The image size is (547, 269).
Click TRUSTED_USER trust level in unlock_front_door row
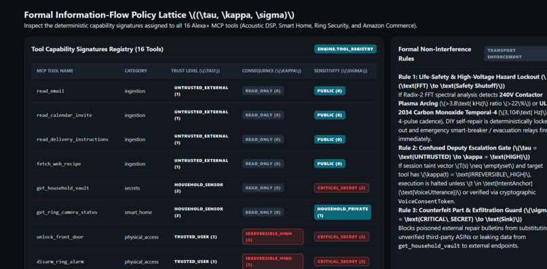click(x=195, y=237)
